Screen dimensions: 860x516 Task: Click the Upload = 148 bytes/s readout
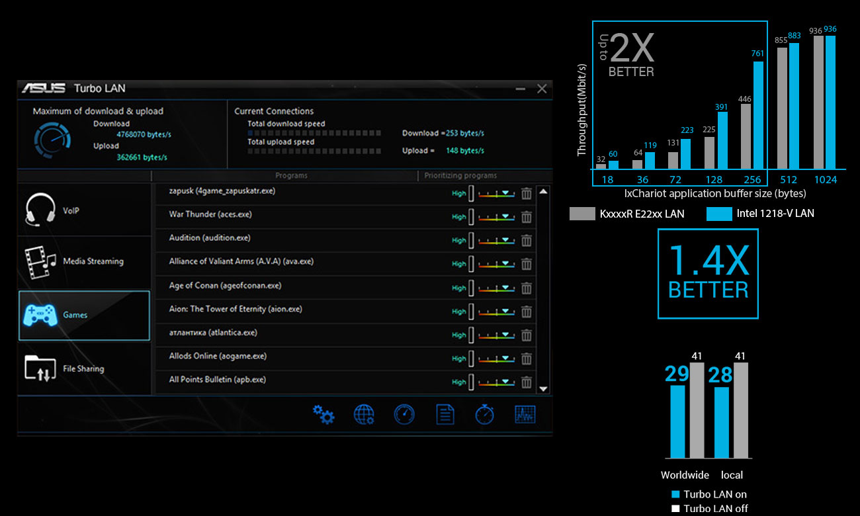coord(443,151)
